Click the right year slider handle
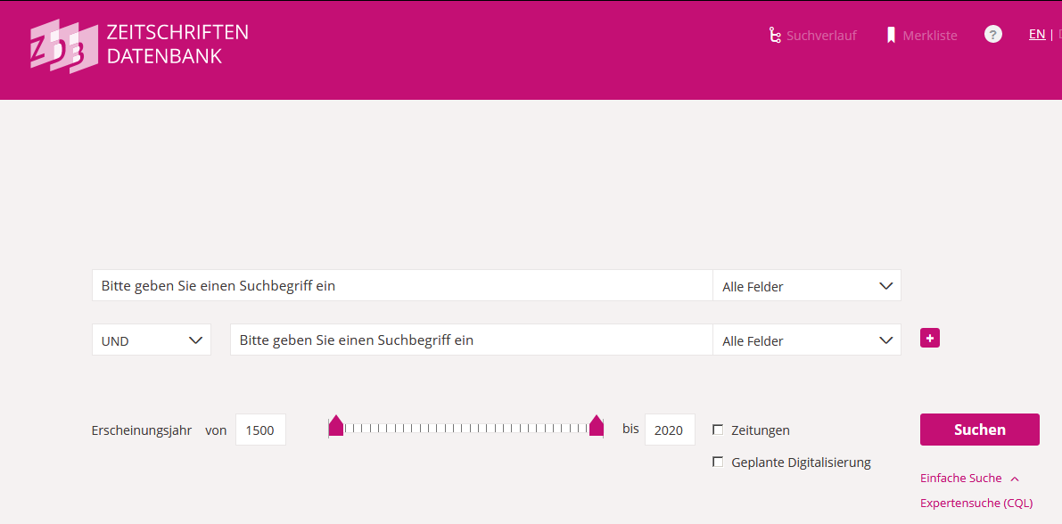The image size is (1062, 524). point(596,426)
